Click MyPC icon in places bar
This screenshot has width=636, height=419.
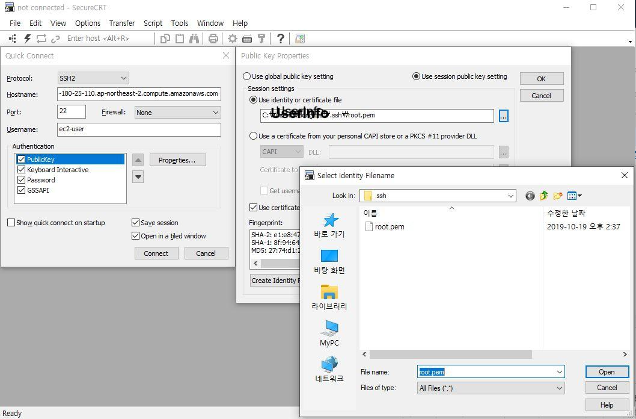pyautogui.click(x=329, y=334)
